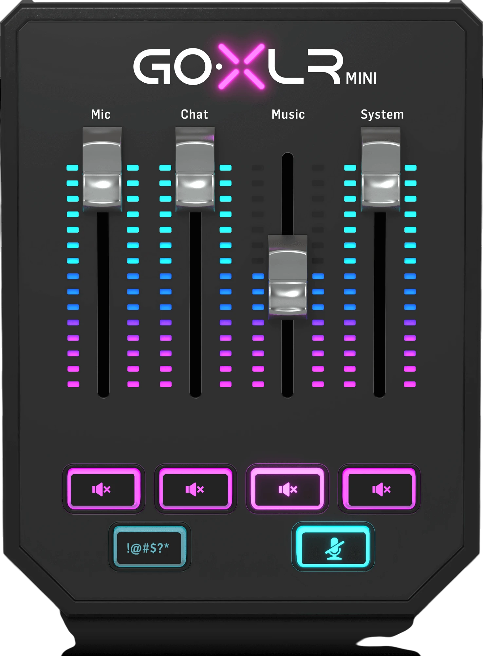
Task: Click the Chat channel label
Action: pos(195,114)
